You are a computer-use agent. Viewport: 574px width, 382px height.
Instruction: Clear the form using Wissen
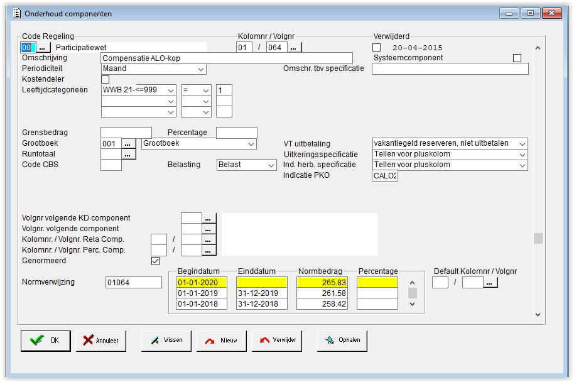click(x=166, y=341)
